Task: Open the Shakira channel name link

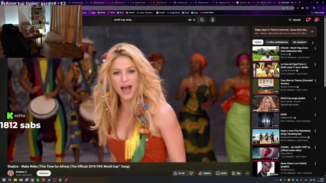Action: click(x=20, y=172)
